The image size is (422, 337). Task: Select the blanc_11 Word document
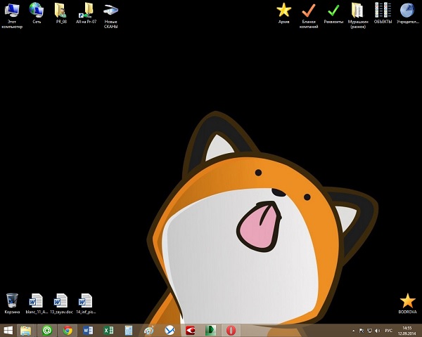(x=36, y=300)
